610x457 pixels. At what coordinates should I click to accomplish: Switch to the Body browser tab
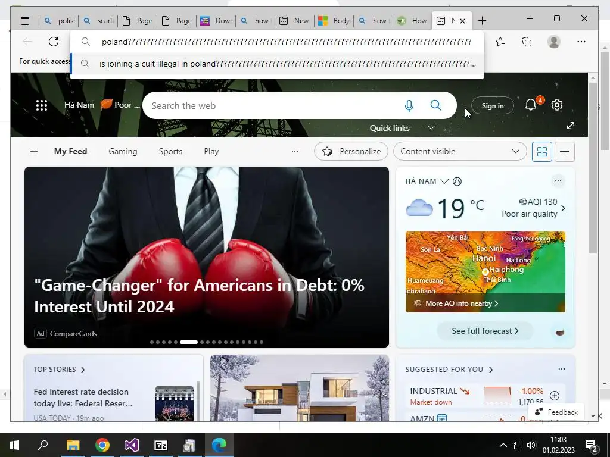click(334, 21)
